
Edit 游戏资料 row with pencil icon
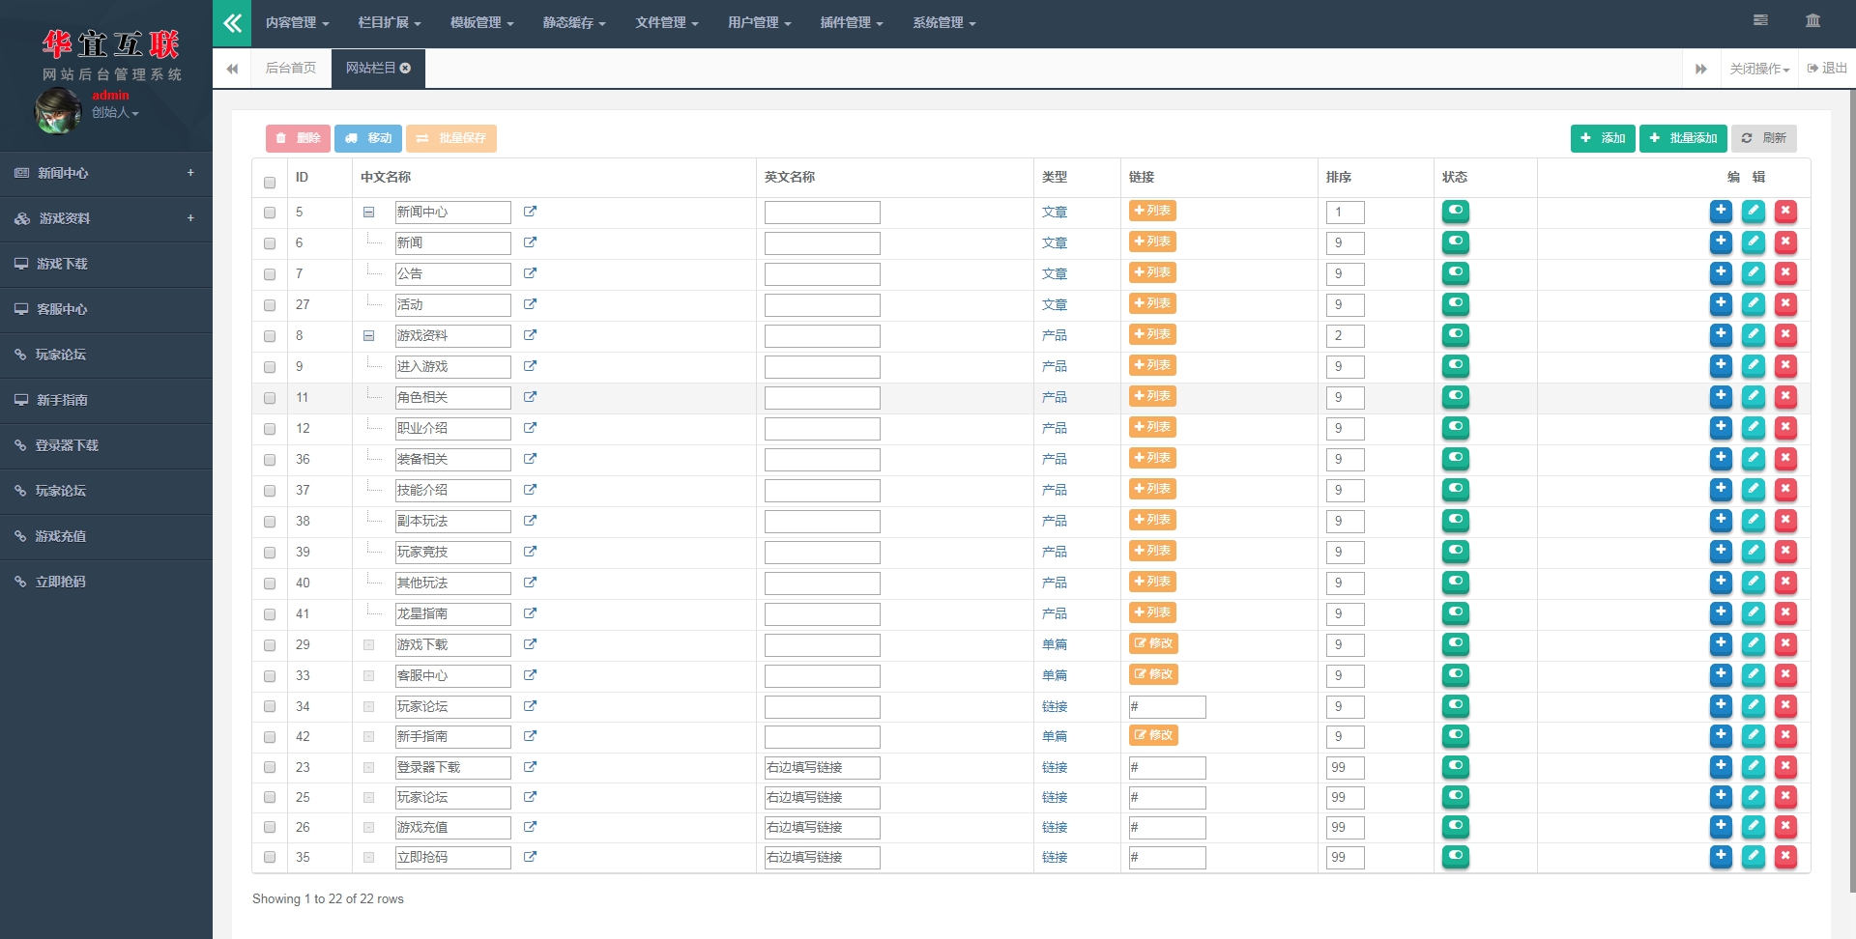click(x=1754, y=334)
